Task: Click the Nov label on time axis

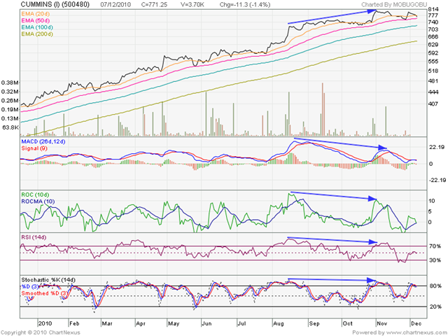Action: click(x=382, y=323)
